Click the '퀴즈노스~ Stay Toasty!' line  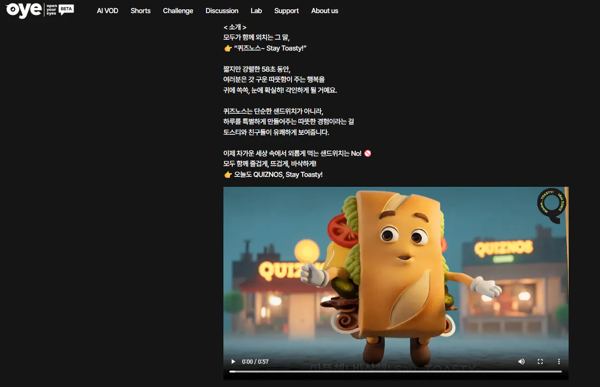point(265,48)
